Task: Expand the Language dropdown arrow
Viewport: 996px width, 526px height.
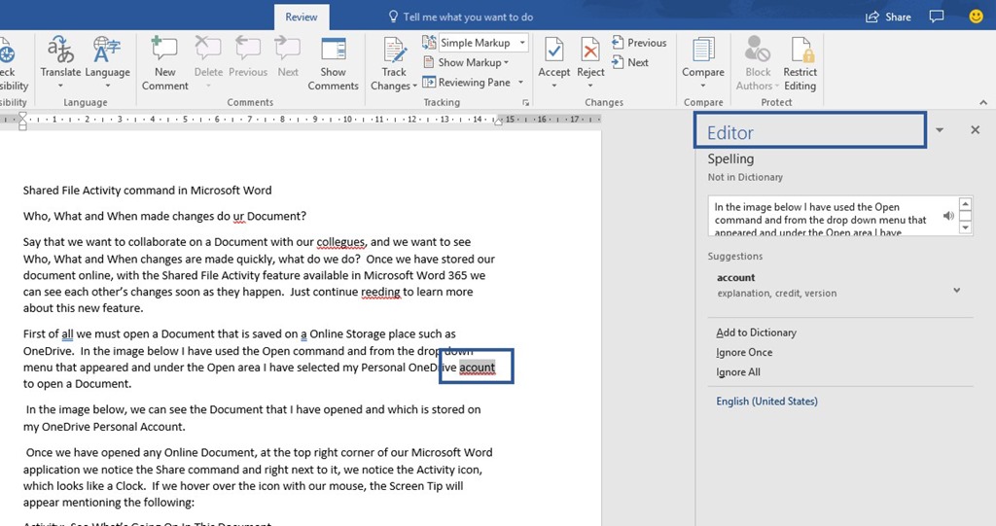Action: [x=107, y=86]
